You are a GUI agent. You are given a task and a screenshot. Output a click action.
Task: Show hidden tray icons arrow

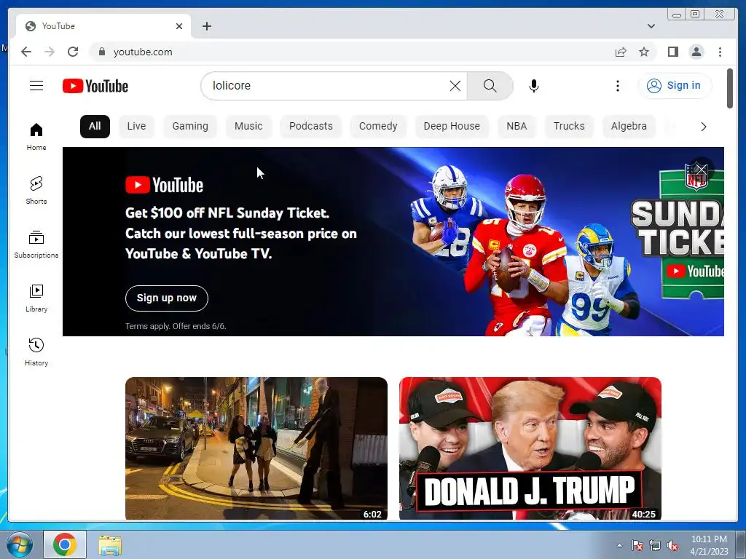[619, 546]
